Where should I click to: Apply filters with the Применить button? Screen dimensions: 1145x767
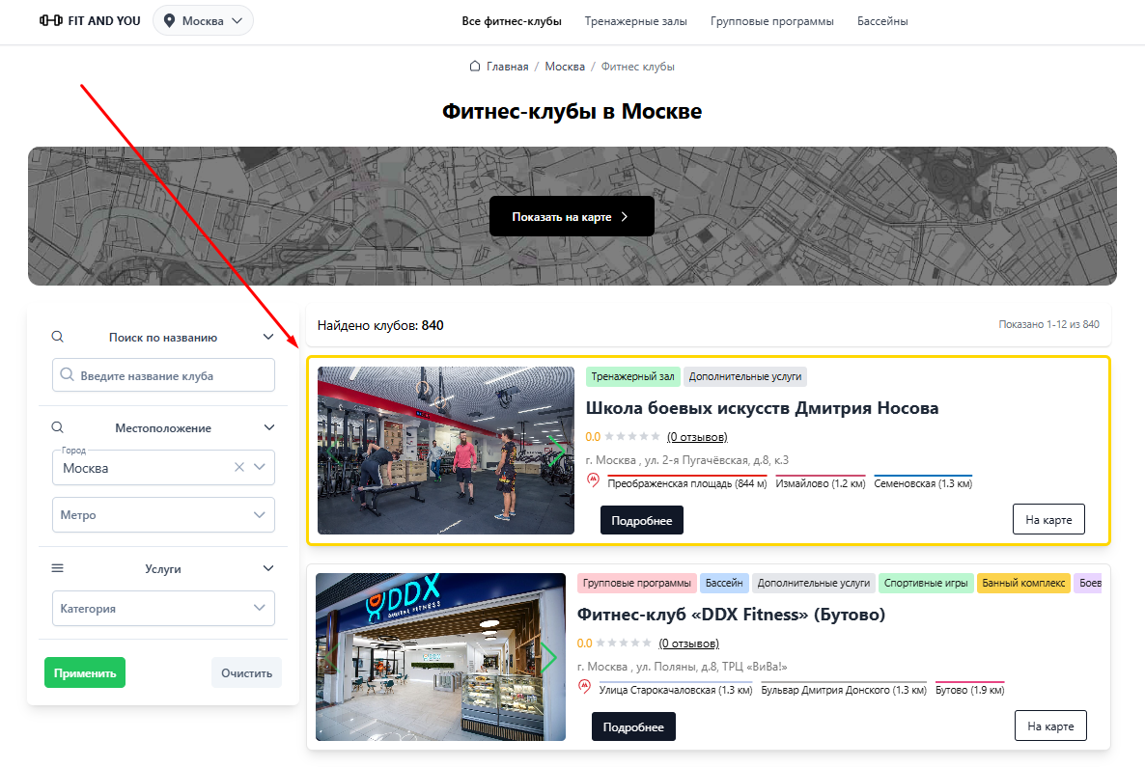coord(85,672)
